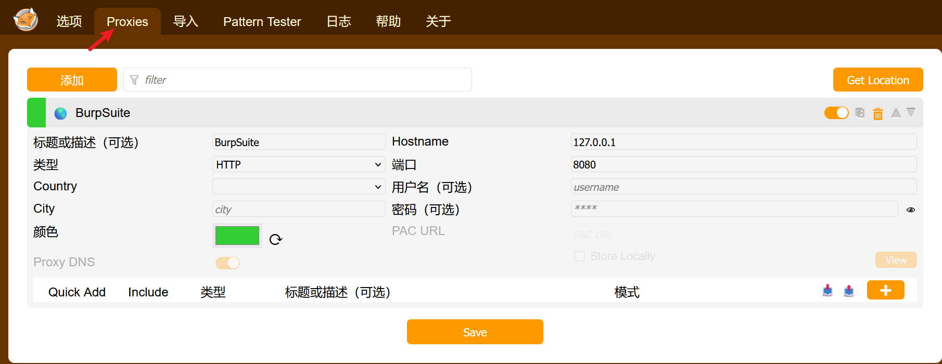Open the green color picker swatch
The image size is (942, 364).
click(237, 236)
